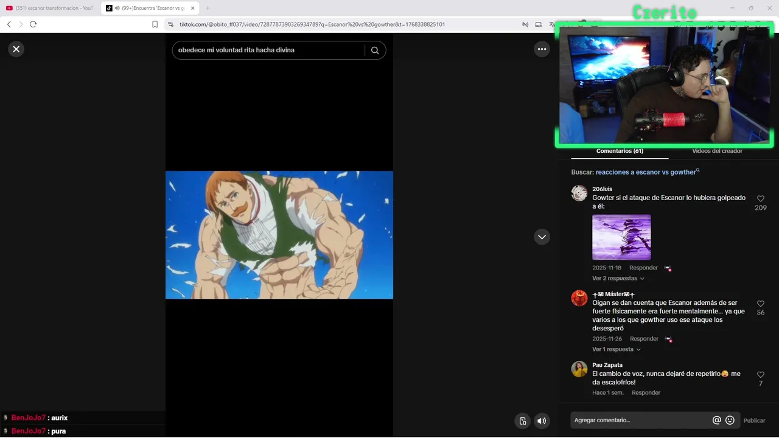Open Máster's red profile avatar
779x438 pixels.
point(579,298)
